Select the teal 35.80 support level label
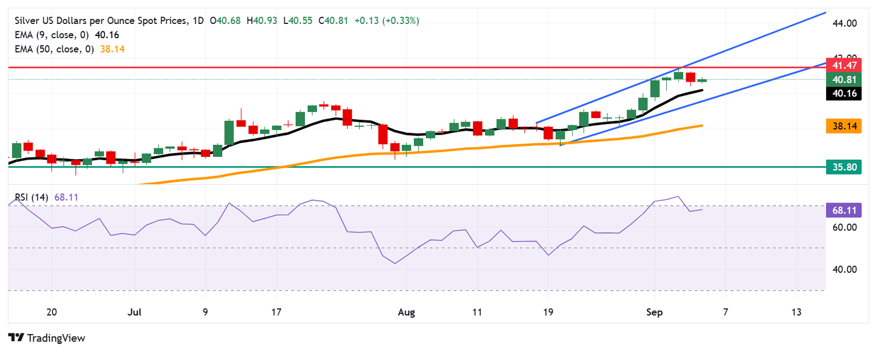The height and width of the screenshot is (352, 877). tap(844, 167)
